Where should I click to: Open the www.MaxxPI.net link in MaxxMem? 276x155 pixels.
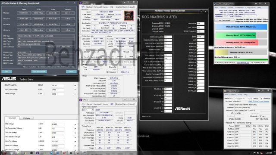243,62
